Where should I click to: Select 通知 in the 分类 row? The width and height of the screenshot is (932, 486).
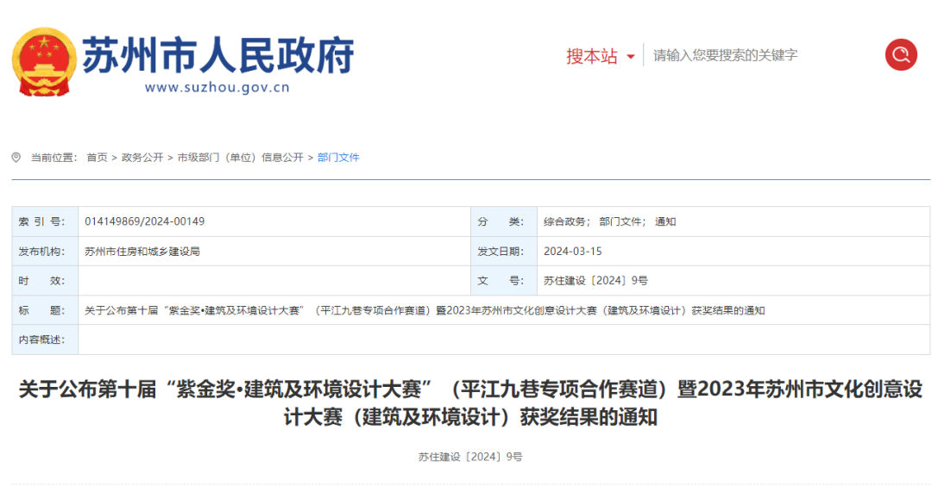[665, 221]
